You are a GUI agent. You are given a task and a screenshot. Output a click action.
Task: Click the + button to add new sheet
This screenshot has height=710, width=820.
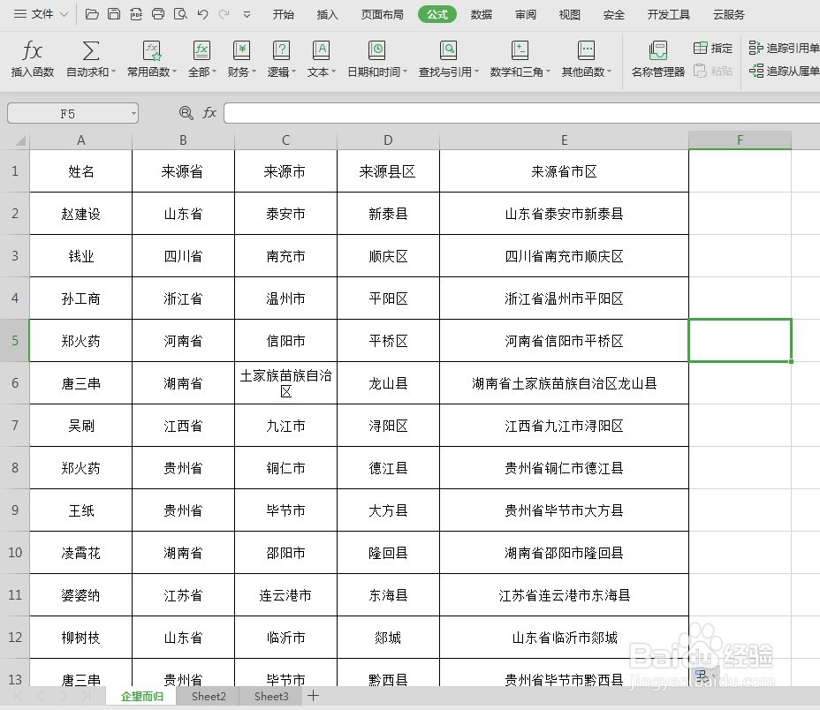point(314,697)
